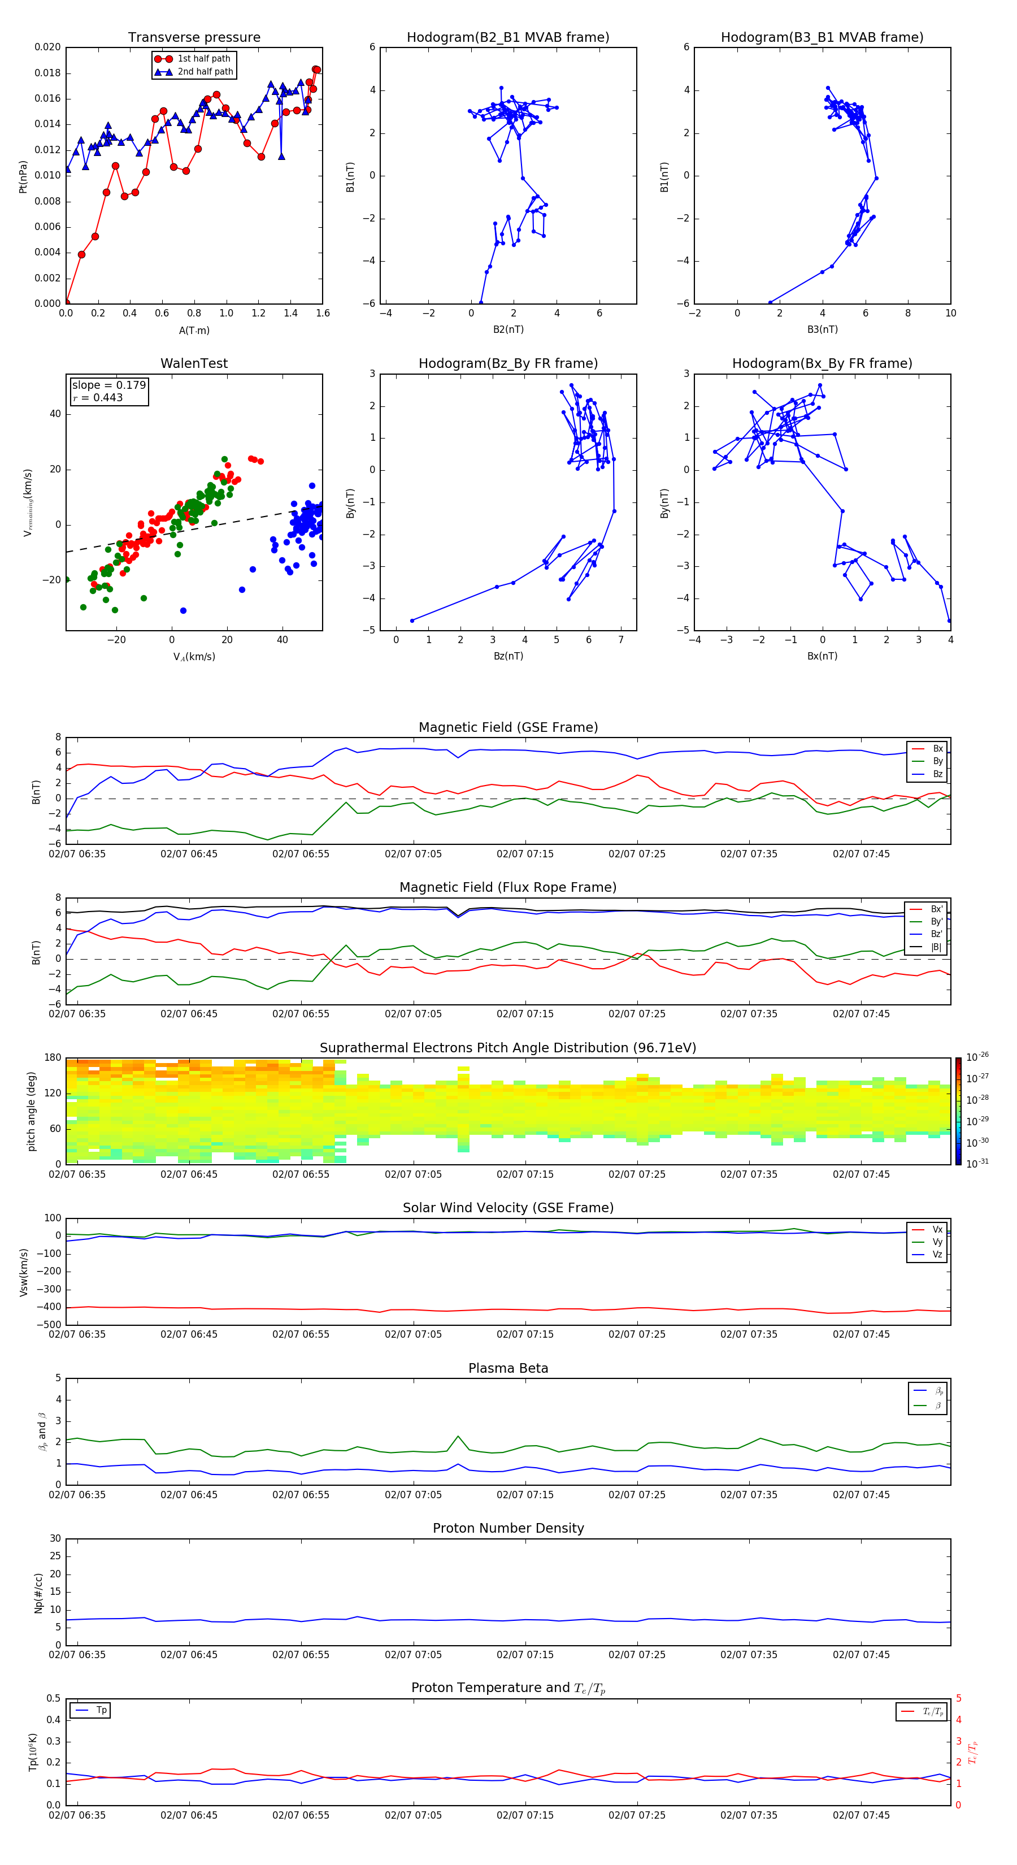
Task: Select "Bz'" in flux rope legend
Action: [x=927, y=934]
